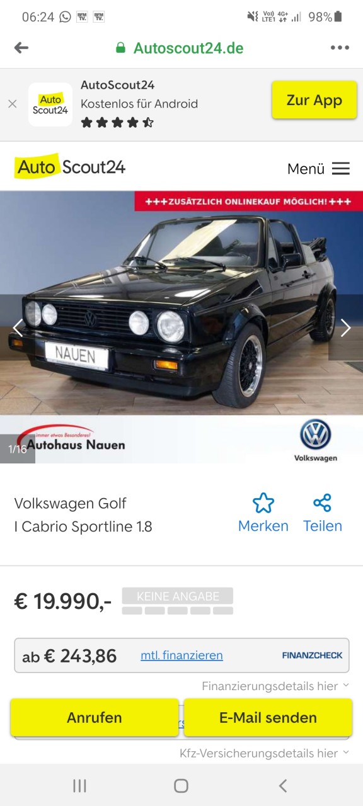Open the three-dot browser menu
363x806 pixels.
[x=340, y=48]
